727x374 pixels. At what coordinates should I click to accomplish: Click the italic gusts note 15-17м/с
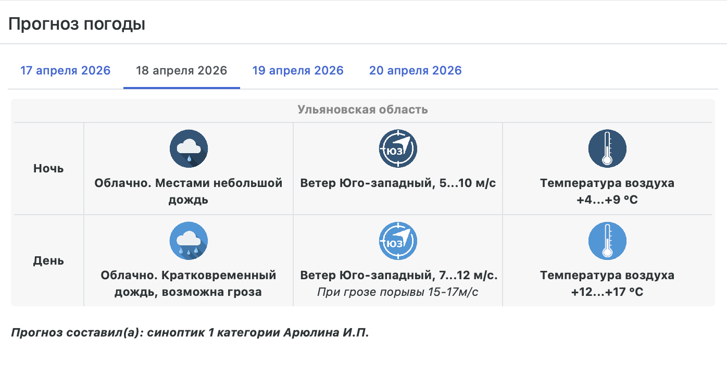pyautogui.click(x=398, y=292)
